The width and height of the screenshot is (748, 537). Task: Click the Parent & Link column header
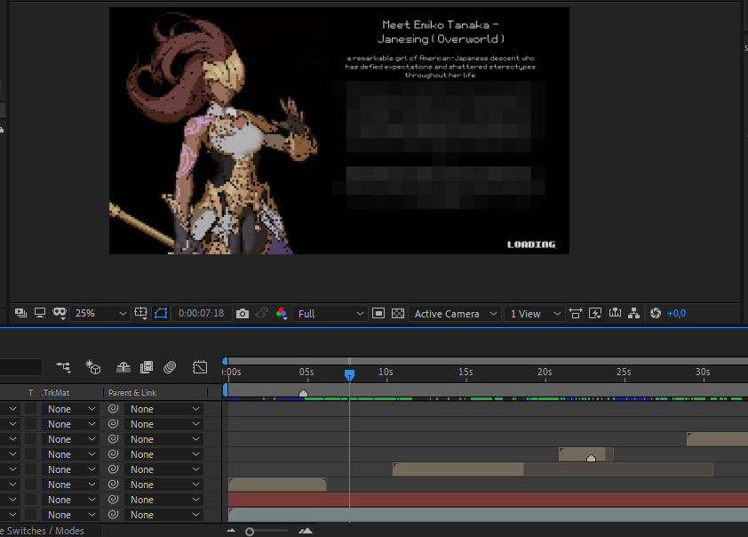[132, 393]
